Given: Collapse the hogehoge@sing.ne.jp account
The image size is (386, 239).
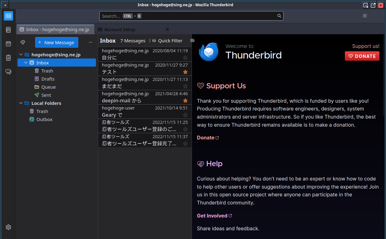Looking at the screenshot, I should click(x=21, y=54).
